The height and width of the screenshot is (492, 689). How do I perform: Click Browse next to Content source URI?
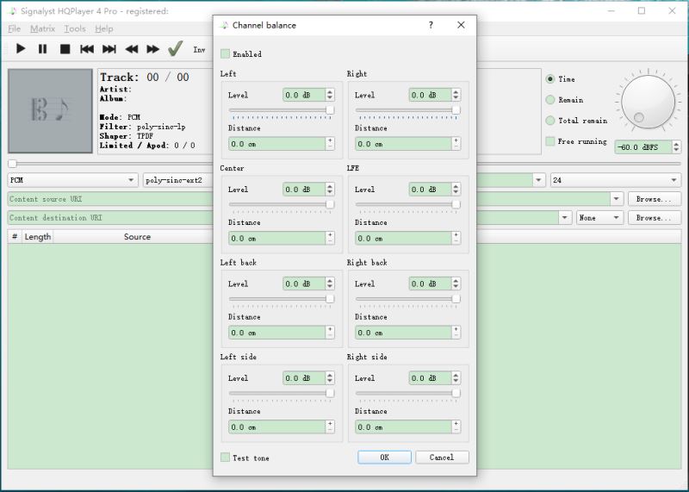click(655, 199)
